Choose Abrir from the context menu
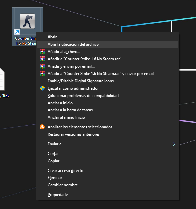This screenshot has height=209, width=196. [x=108, y=37]
